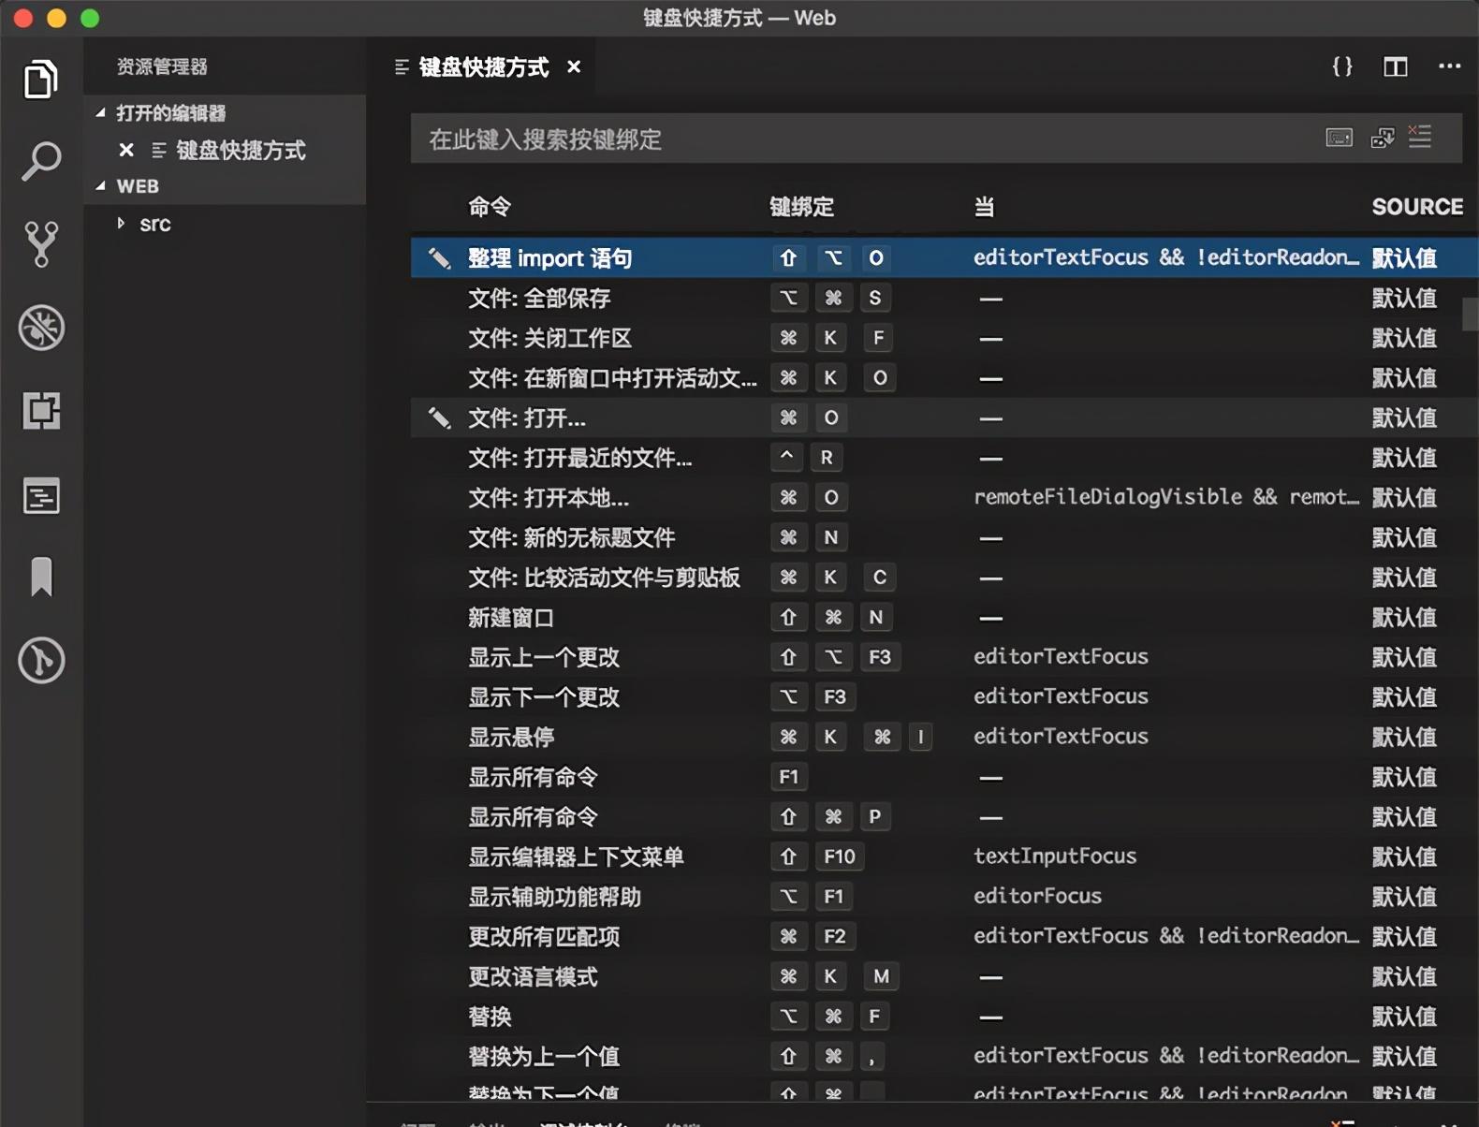1479x1127 pixels.
Task: Click the 默认值 source in 新建窗口 row
Action: coord(1404,618)
